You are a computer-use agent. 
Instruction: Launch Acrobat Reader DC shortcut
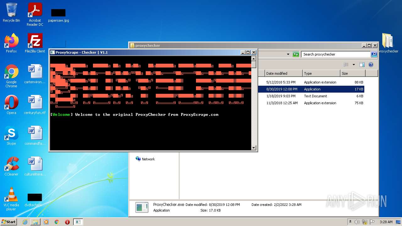coord(35,14)
